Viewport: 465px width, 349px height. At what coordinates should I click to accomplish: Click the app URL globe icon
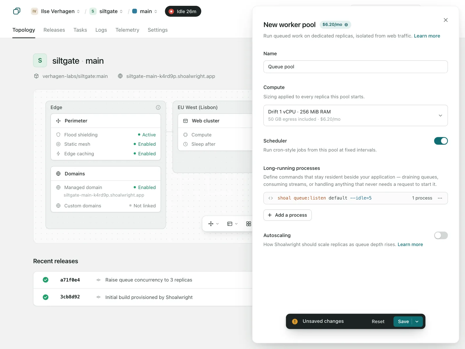[120, 76]
